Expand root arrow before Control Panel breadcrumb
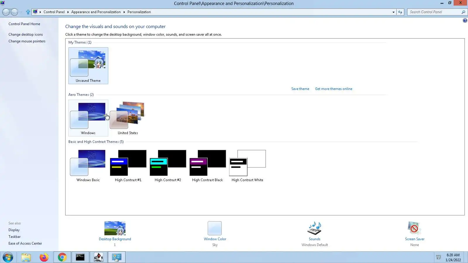The image size is (468, 263). (40, 12)
